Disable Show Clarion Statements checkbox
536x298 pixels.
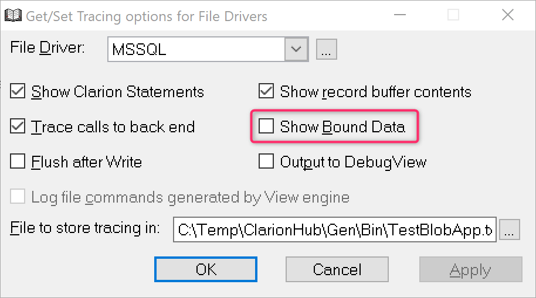click(18, 91)
